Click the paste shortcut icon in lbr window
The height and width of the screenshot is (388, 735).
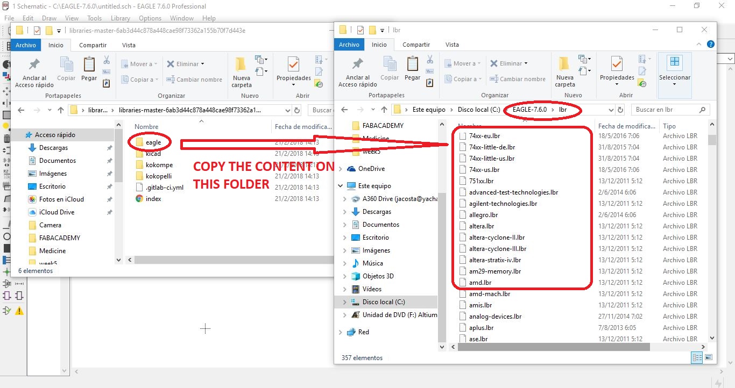[x=430, y=83]
